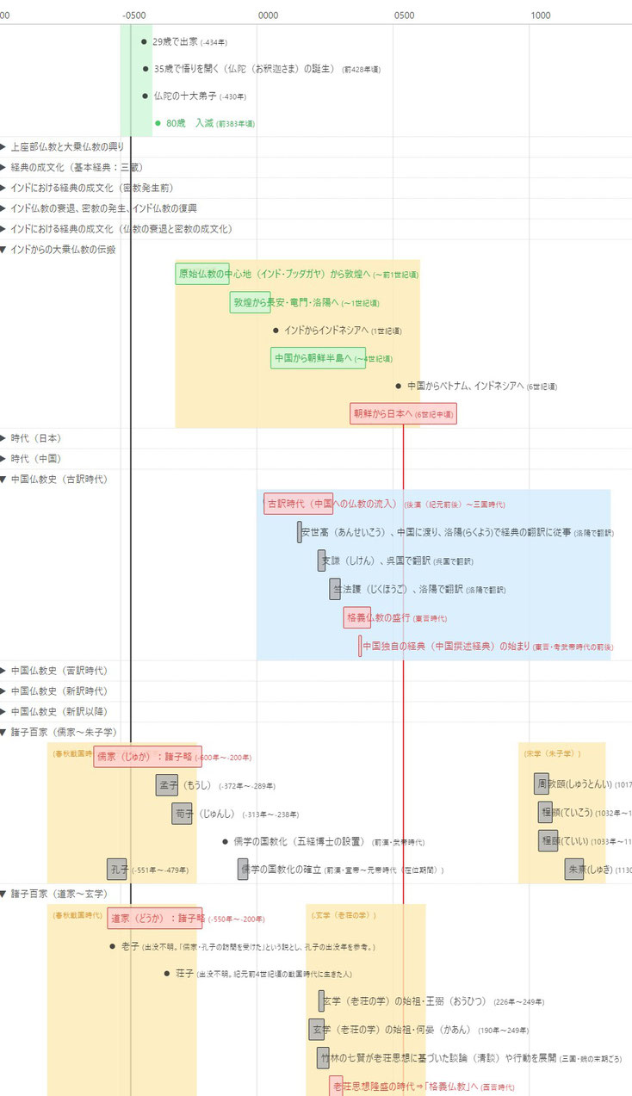Click the 1000 axis label

540,15
